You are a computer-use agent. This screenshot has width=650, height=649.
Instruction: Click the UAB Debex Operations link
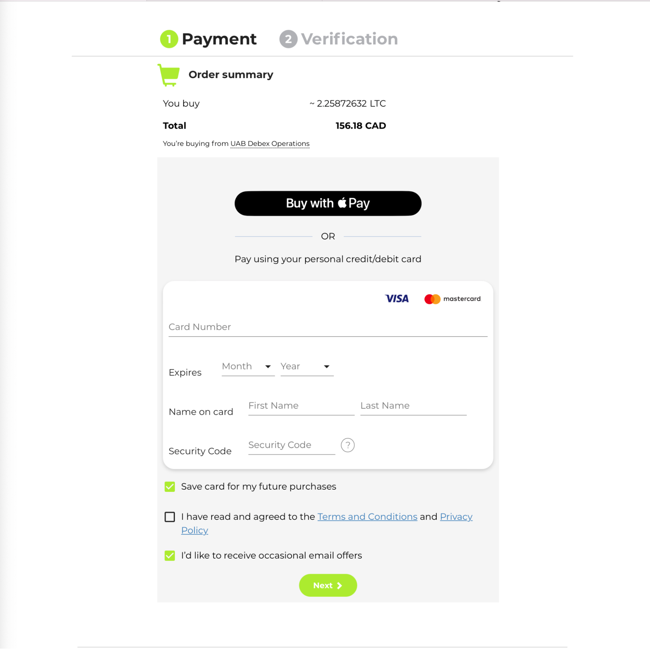270,144
